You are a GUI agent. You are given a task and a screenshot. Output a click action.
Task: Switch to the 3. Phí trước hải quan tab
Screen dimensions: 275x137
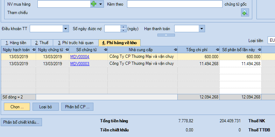[x=76, y=43]
